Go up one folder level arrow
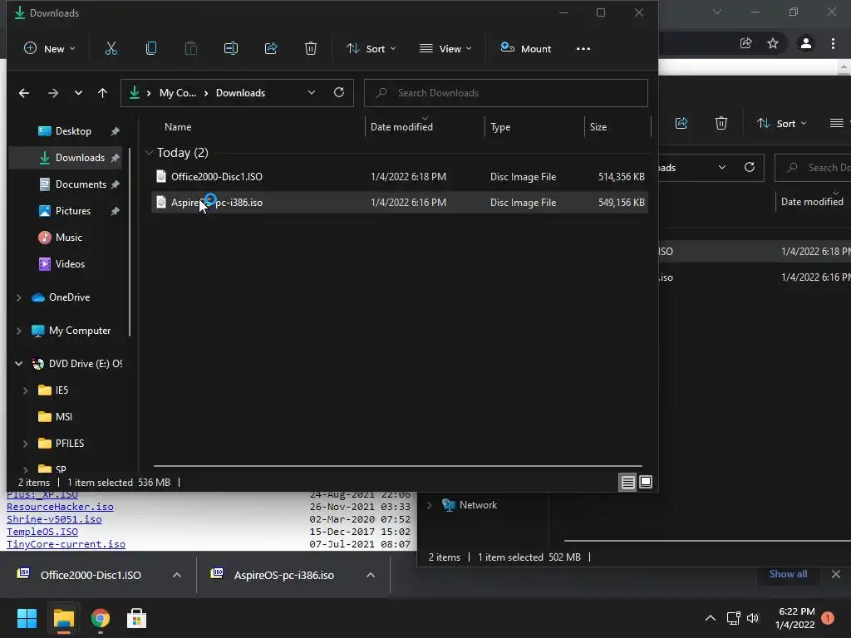Image resolution: width=851 pixels, height=638 pixels. click(x=102, y=93)
